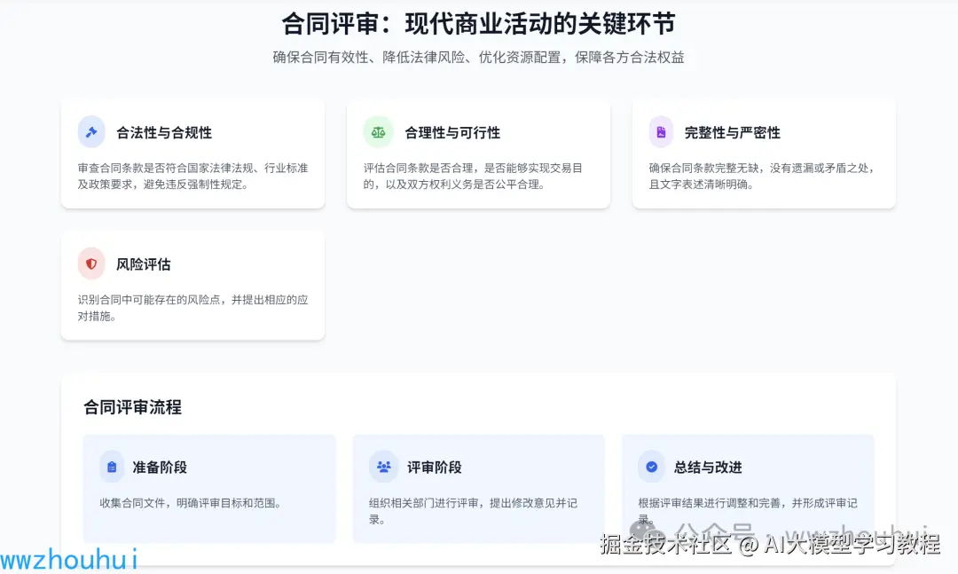Open the 风险评估 card title
The height and width of the screenshot is (574, 958).
(144, 264)
